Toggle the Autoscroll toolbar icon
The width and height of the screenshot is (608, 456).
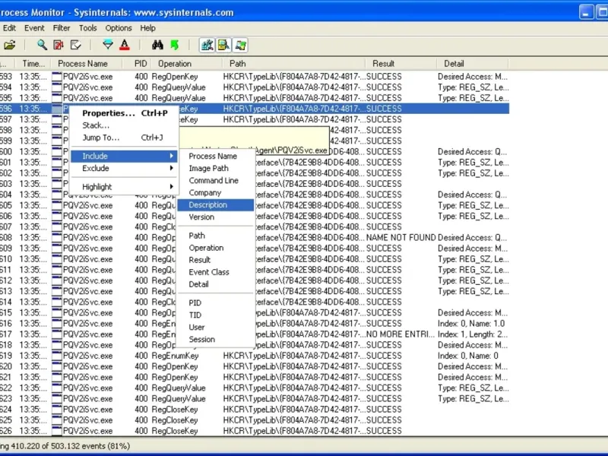(59, 45)
